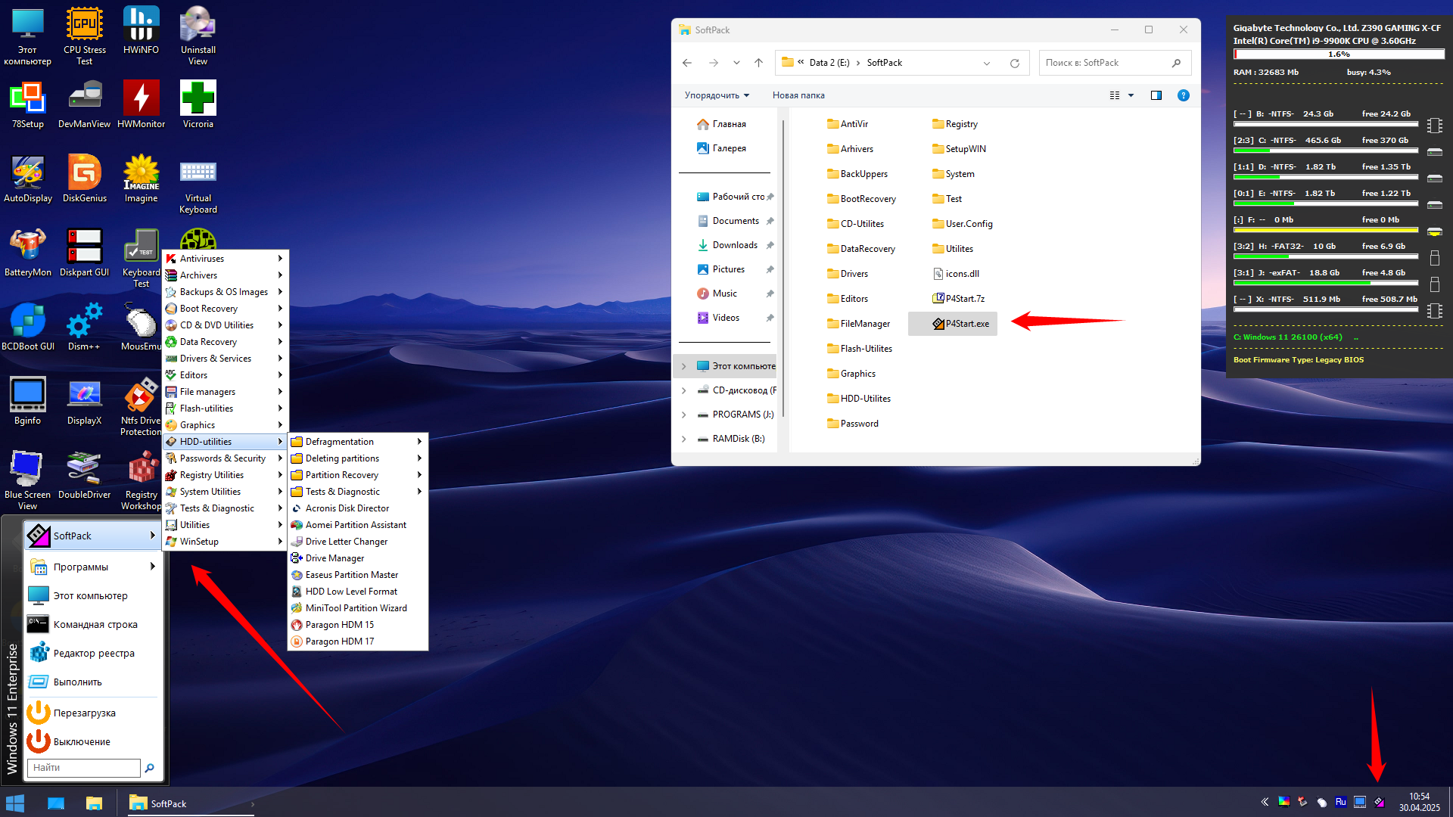Launch Imagine desktop icon
Screen dimensions: 1453x817
[x=141, y=179]
